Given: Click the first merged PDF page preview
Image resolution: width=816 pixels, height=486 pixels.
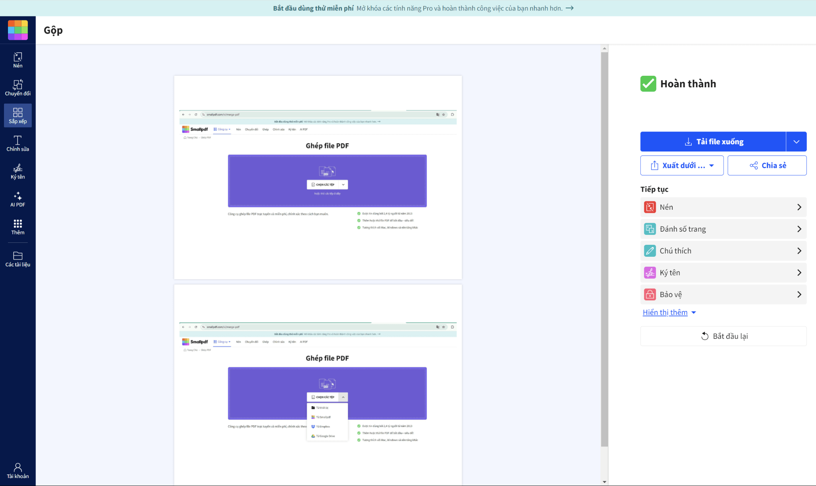Looking at the screenshot, I should point(318,177).
